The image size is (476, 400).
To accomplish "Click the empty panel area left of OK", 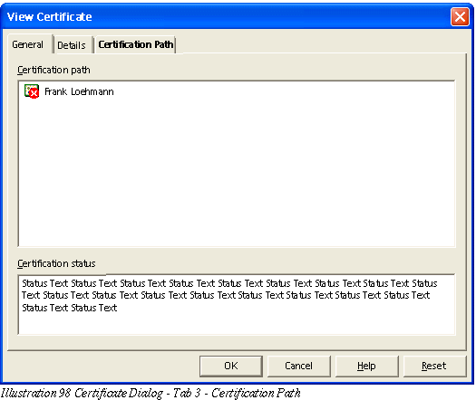I will pos(102,366).
